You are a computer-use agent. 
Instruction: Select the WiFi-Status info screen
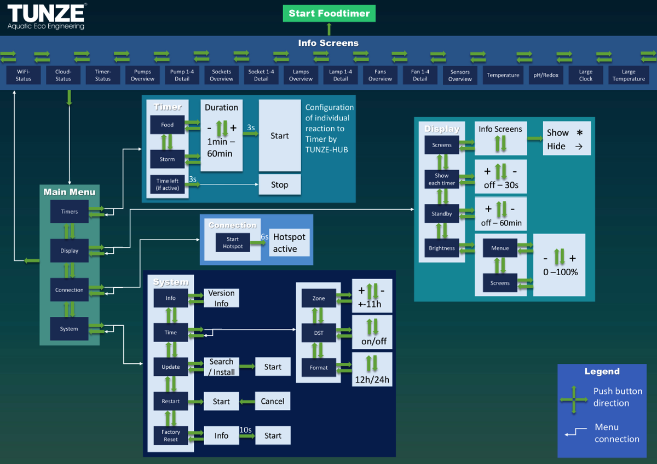tap(24, 75)
